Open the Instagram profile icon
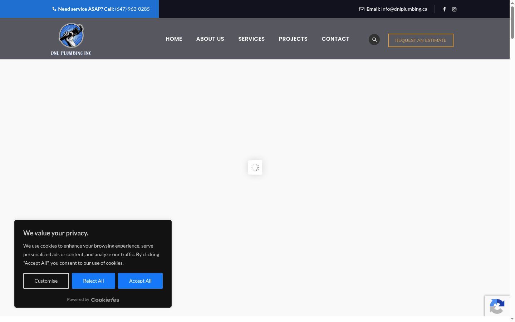This screenshot has height=322, width=515. pos(454,9)
